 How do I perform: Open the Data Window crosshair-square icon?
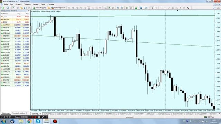tap(18, 8)
